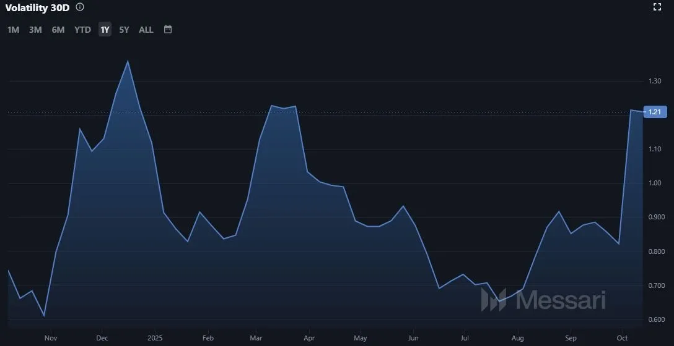Click the 2025 label on the x-axis
Image resolution: width=674 pixels, height=346 pixels.
tap(155, 338)
